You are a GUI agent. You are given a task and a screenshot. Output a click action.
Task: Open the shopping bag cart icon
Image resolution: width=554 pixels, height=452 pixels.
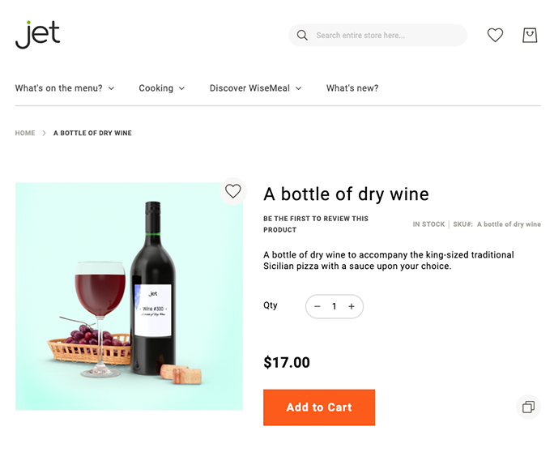(x=530, y=35)
